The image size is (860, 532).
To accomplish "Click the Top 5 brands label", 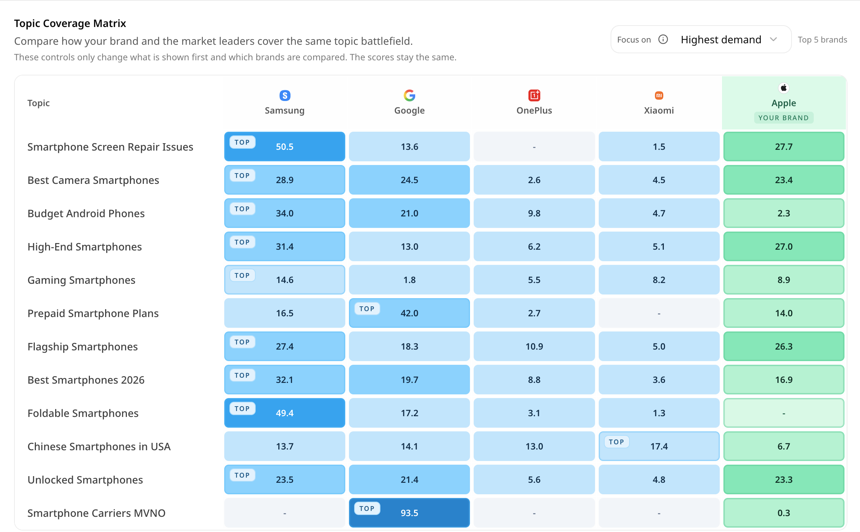I will click(x=822, y=40).
